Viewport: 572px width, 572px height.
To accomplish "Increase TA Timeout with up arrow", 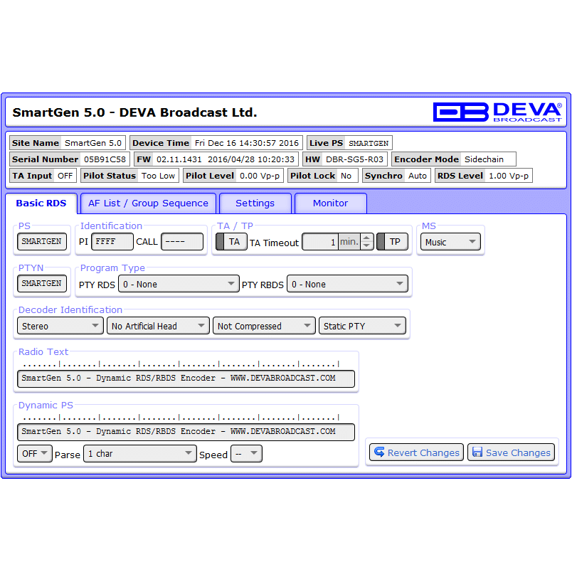I will pos(367,238).
